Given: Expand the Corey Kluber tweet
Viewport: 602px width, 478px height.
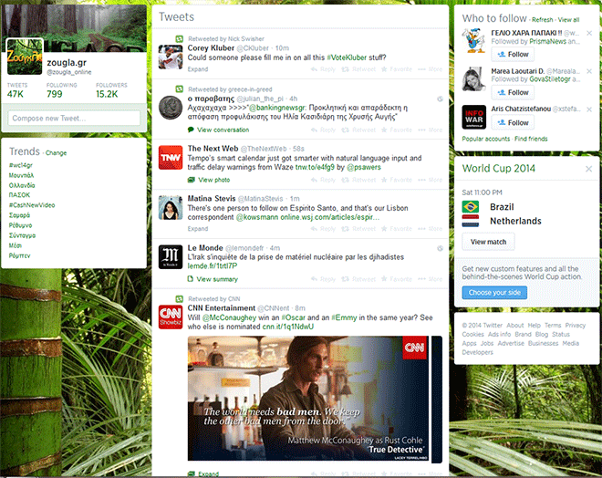Looking at the screenshot, I should click(197, 68).
